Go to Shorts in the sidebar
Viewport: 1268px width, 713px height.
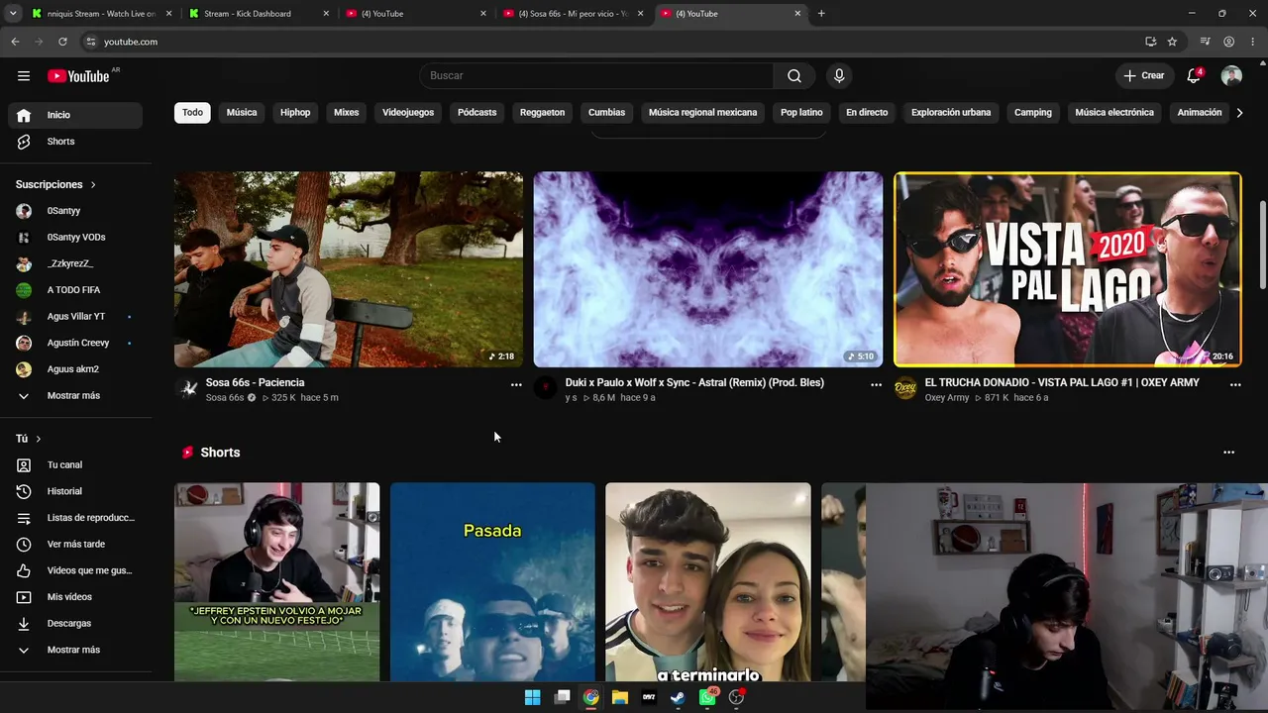(x=75, y=142)
